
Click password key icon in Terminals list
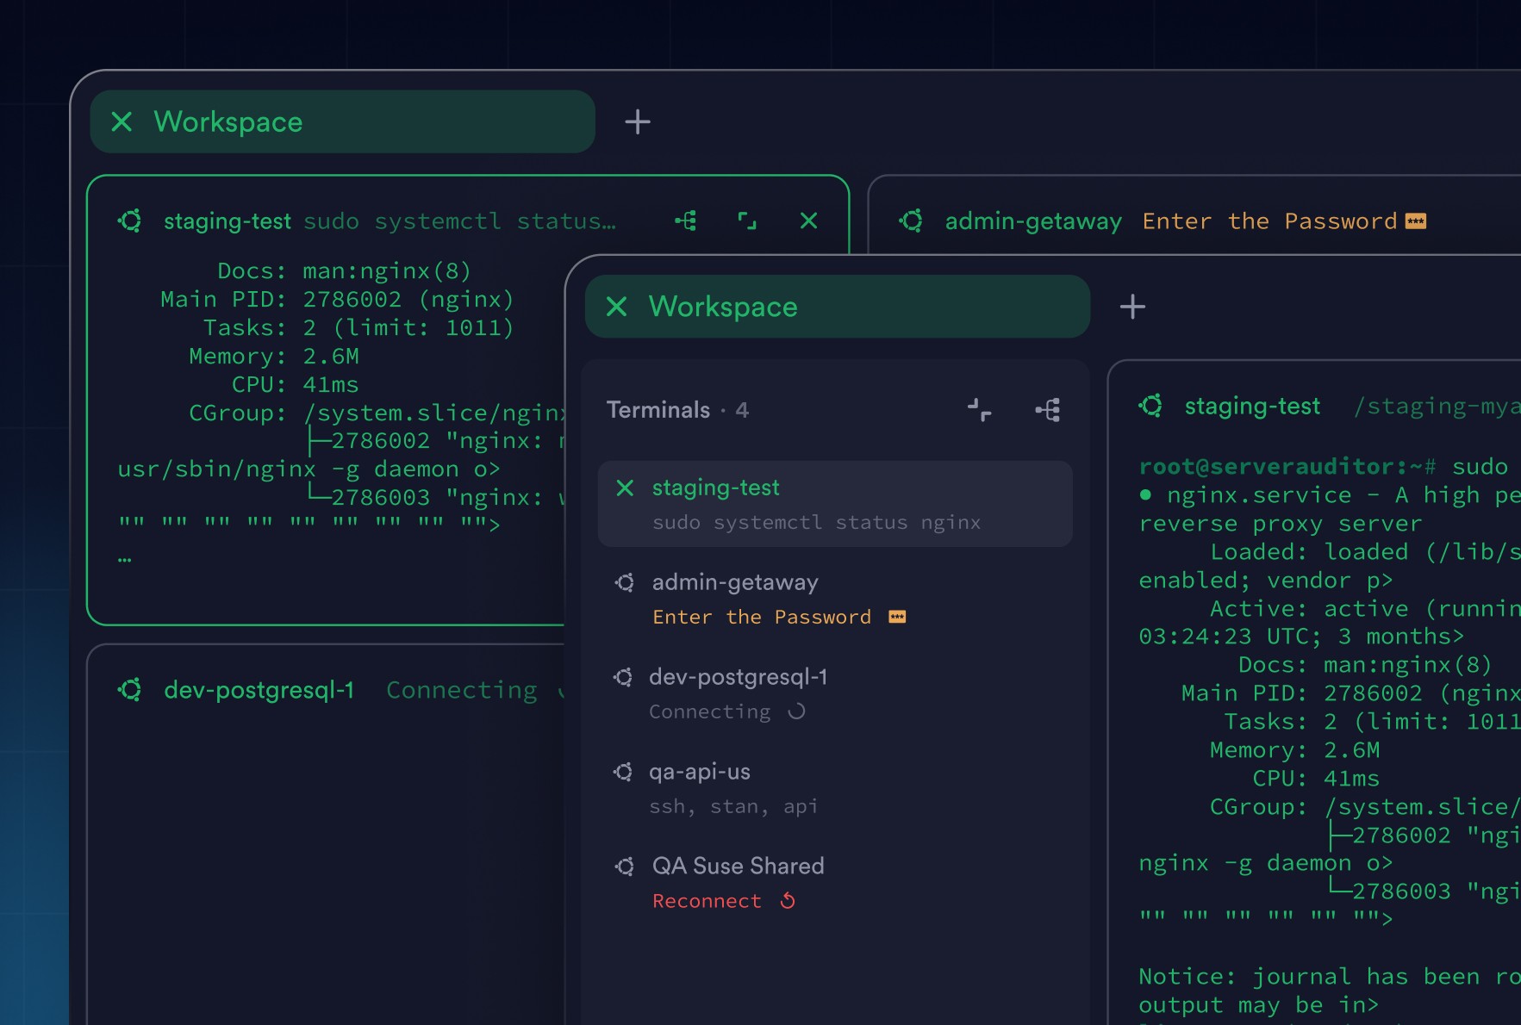897,617
